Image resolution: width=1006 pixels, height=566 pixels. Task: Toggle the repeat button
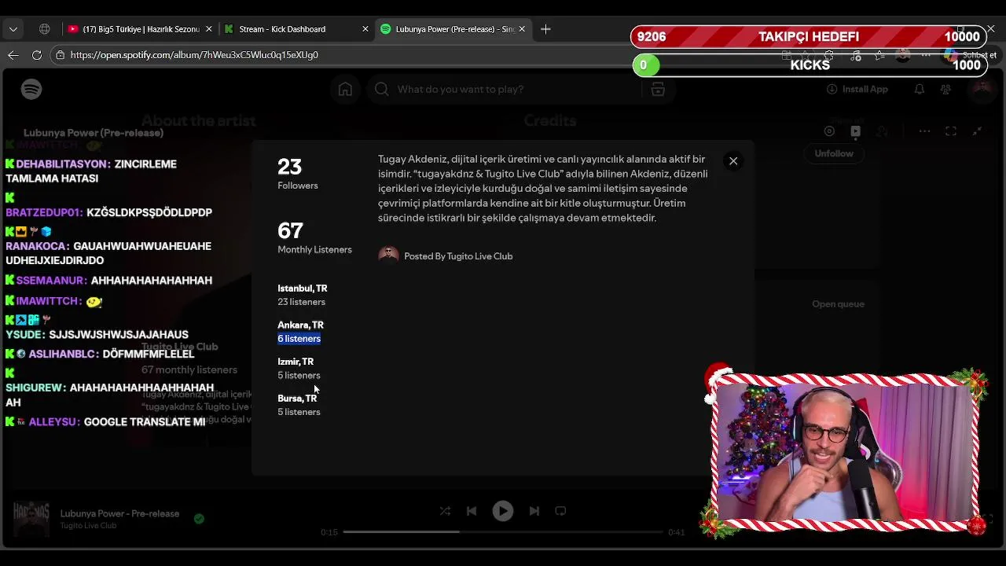tap(560, 511)
